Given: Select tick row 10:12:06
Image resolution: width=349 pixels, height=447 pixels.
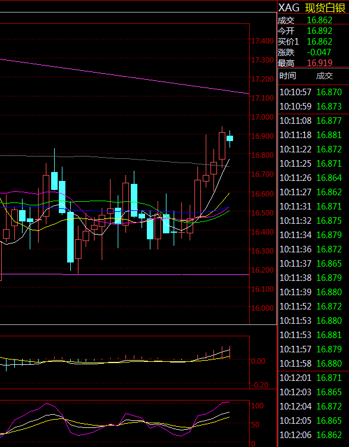Looking at the screenshot, I should [x=313, y=435].
